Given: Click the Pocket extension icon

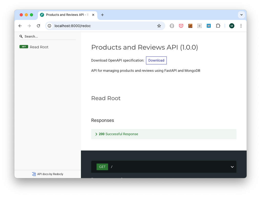Looking at the screenshot, I should tap(181, 26).
